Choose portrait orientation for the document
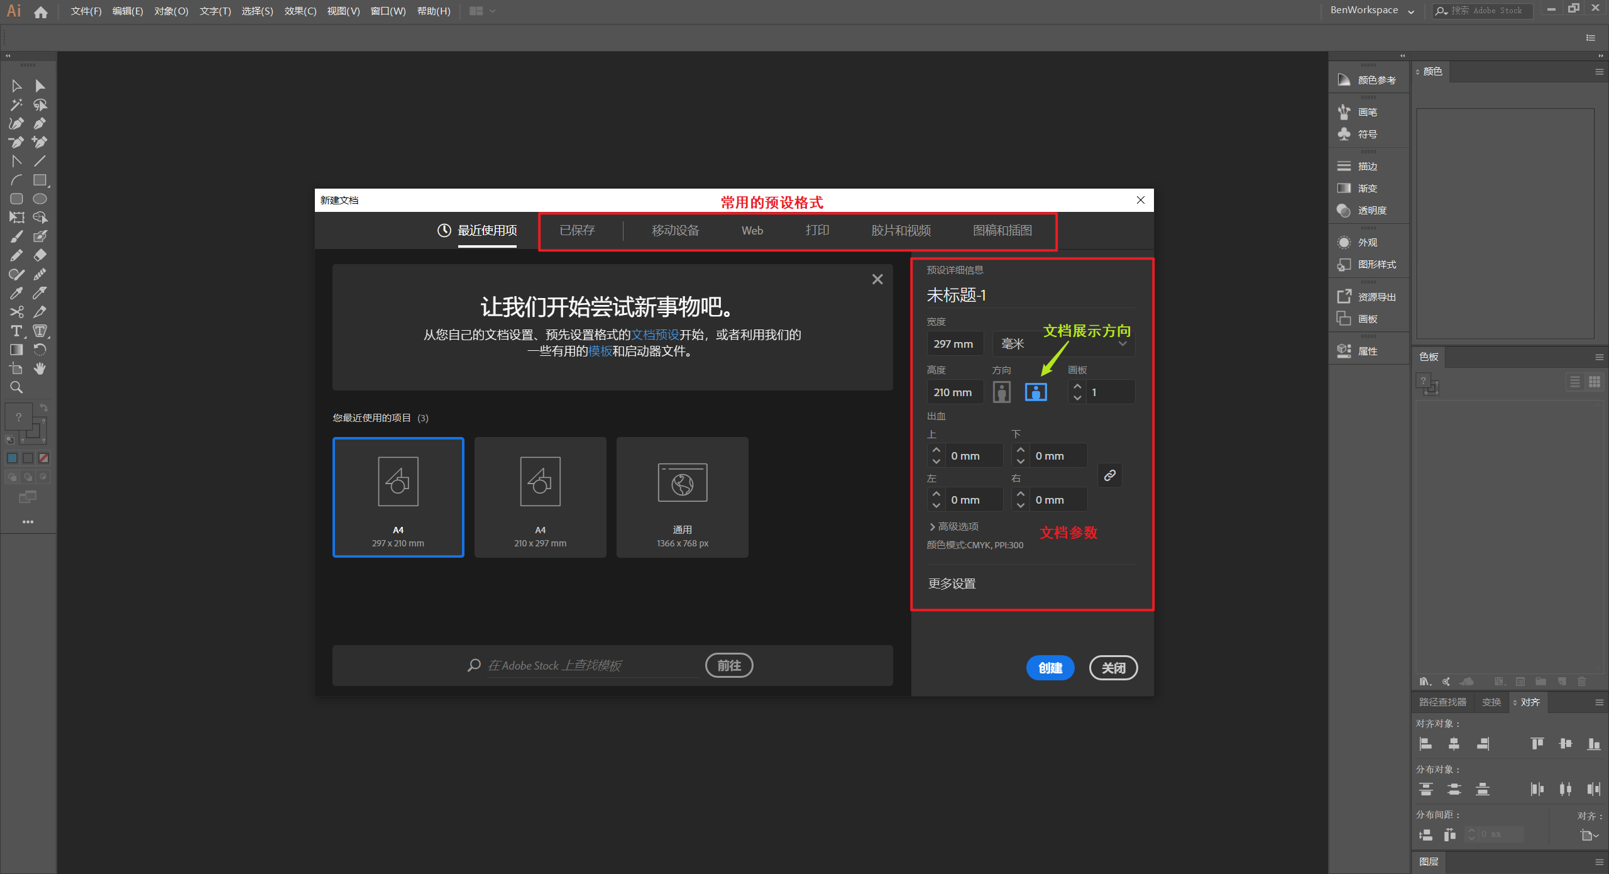Screen dimensions: 1609x874 (x=1002, y=392)
